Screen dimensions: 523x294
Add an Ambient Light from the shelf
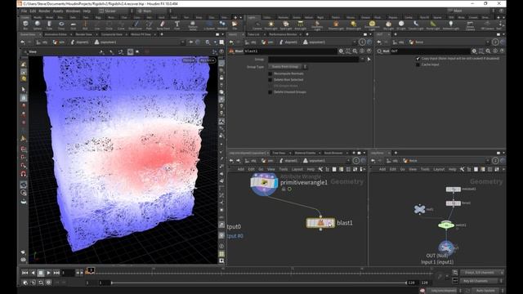pyautogui.click(x=450, y=24)
